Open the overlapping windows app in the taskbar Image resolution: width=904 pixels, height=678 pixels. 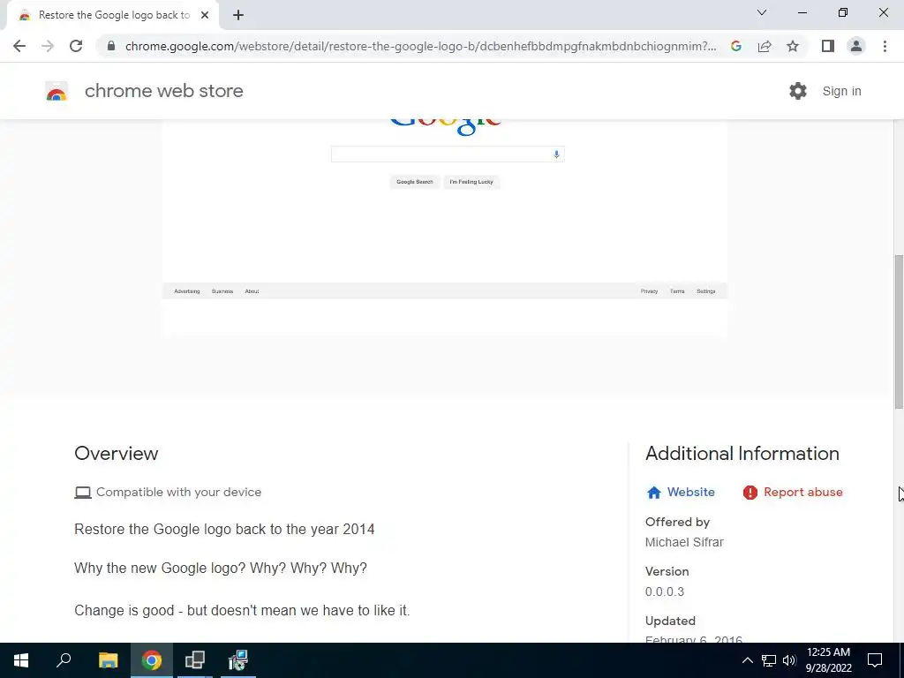(195, 660)
